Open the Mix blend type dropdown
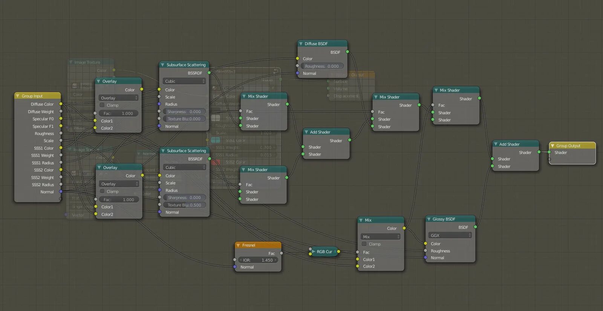The width and height of the screenshot is (603, 311). point(381,237)
